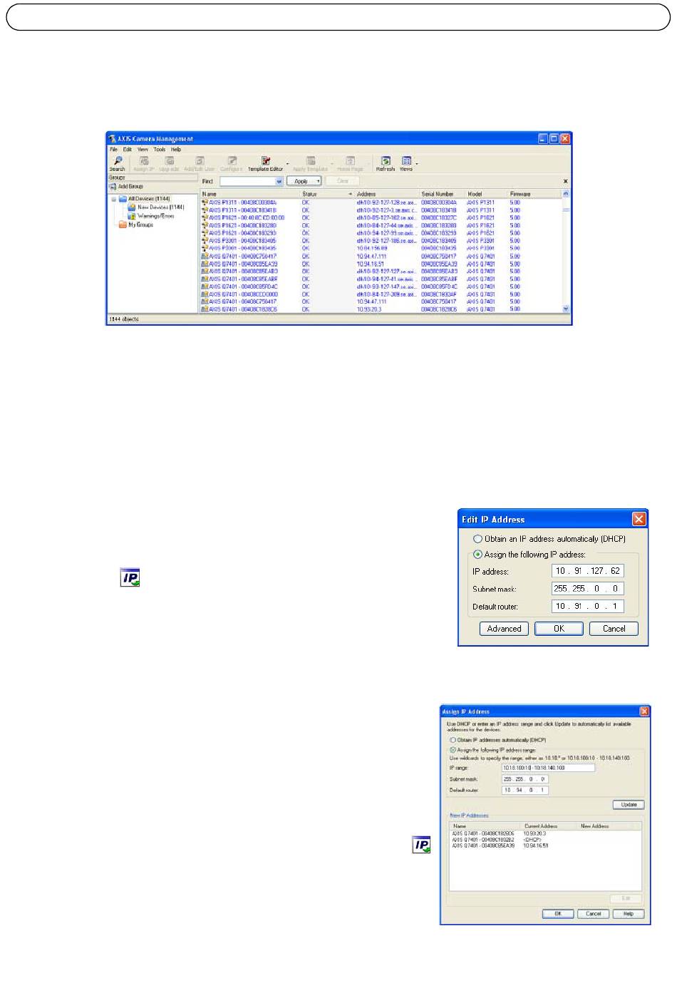
Task: Sort device list by Name column
Action: (249, 194)
